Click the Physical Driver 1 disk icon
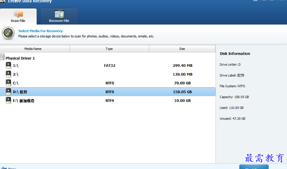Viewport: 287px width, 169px height. coord(2,57)
